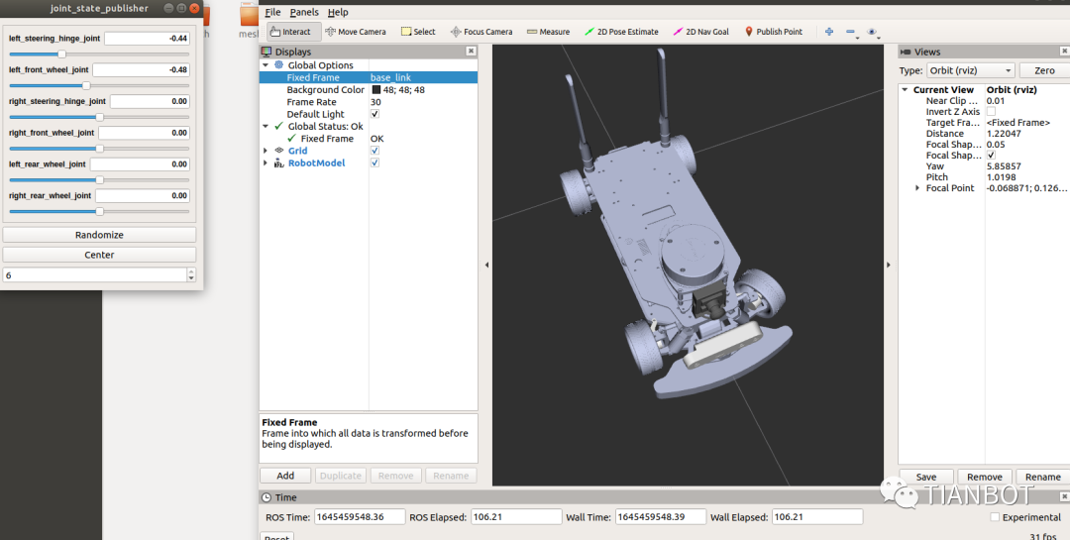Image resolution: width=1070 pixels, height=540 pixels.
Task: Click the Distance value 1.22047
Action: click(x=1004, y=133)
